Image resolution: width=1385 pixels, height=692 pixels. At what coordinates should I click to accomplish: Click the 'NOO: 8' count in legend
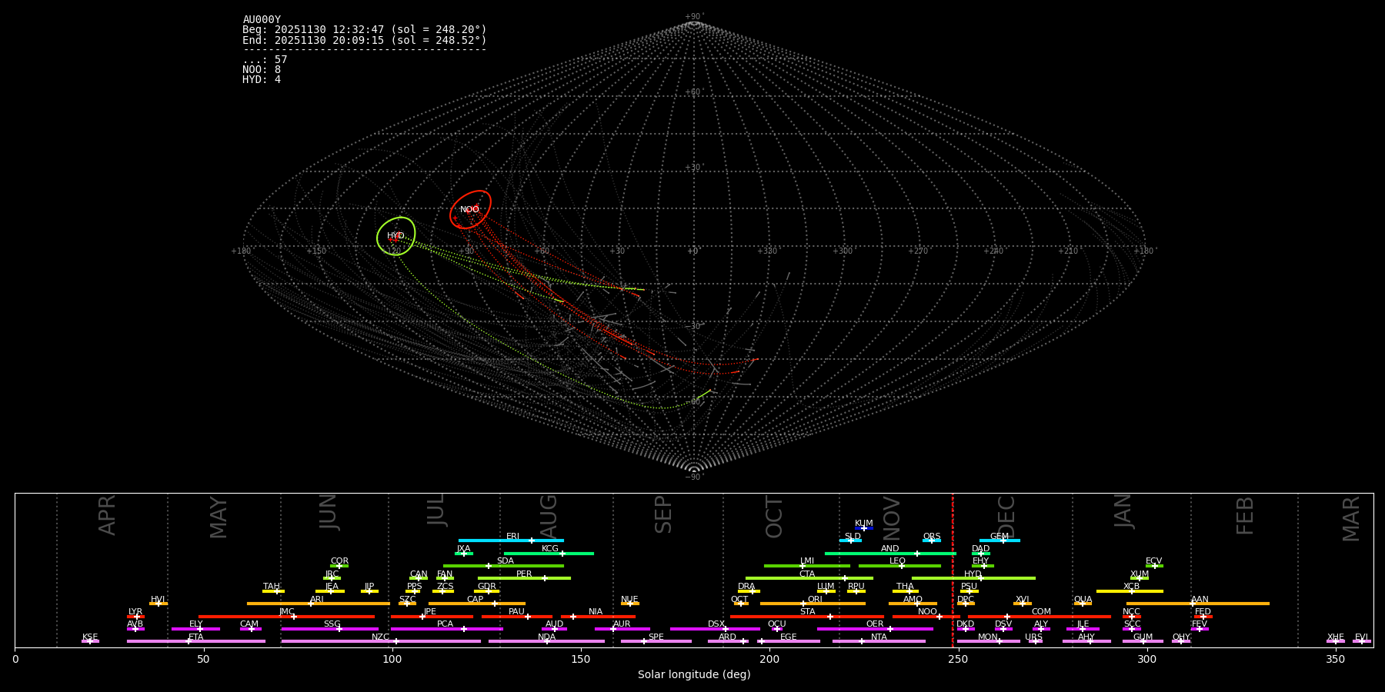click(262, 70)
